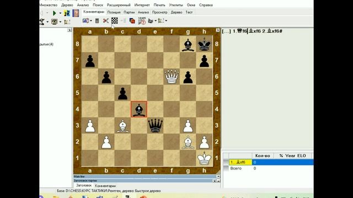Image resolution: width=353 pixels, height=198 pixels.
Task: Click the two chess knights icon
Action: pyautogui.click(x=67, y=13)
